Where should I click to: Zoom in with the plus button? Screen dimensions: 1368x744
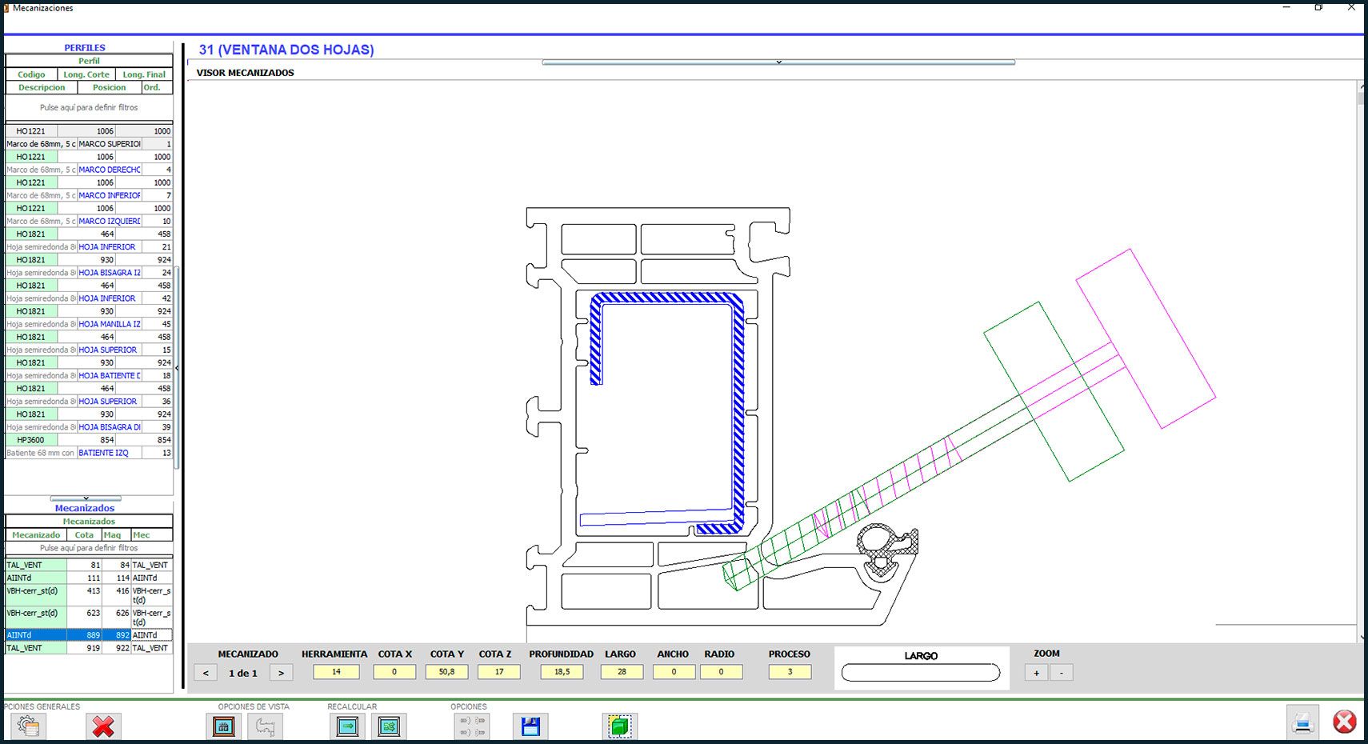point(1036,673)
